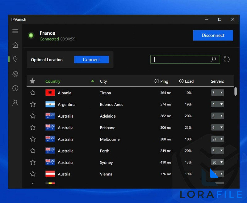Open Settings gear icon in sidebar
Image resolution: width=247 pixels, height=203 pixels.
coord(15,74)
